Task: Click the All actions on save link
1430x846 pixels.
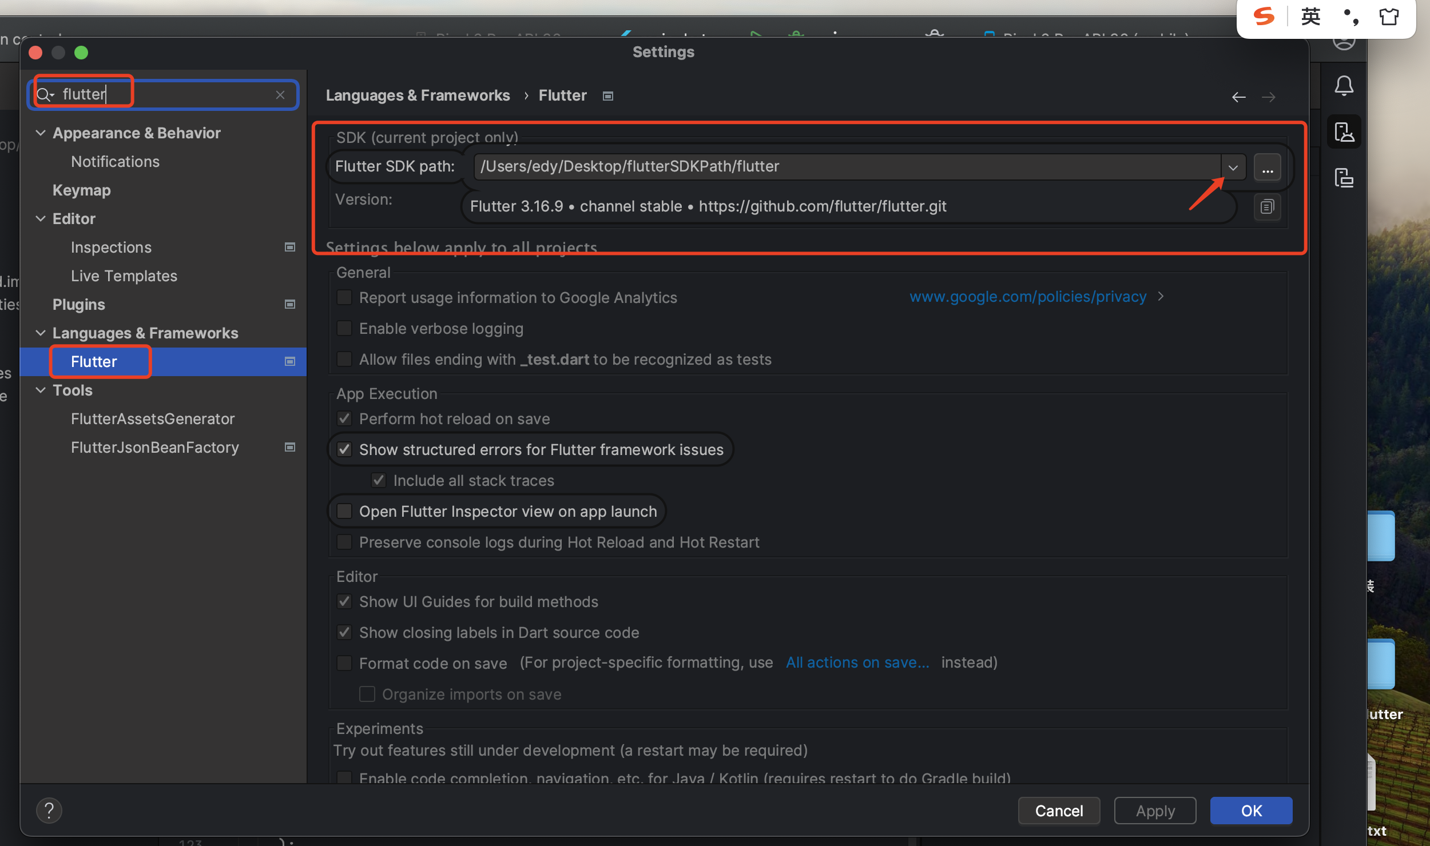Action: 857,663
